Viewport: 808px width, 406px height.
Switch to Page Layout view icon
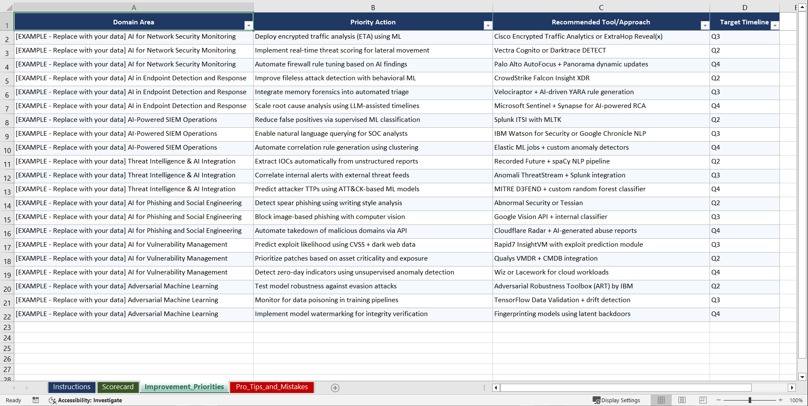tap(682, 400)
